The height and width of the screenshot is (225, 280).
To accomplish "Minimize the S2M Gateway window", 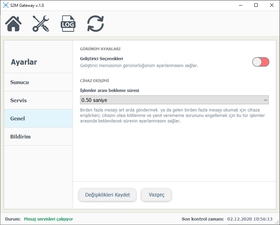I will point(240,5).
